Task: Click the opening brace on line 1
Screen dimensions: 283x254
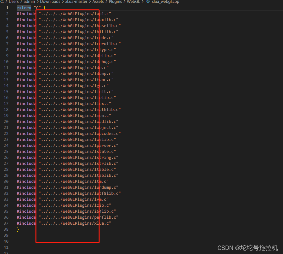Action: point(44,8)
